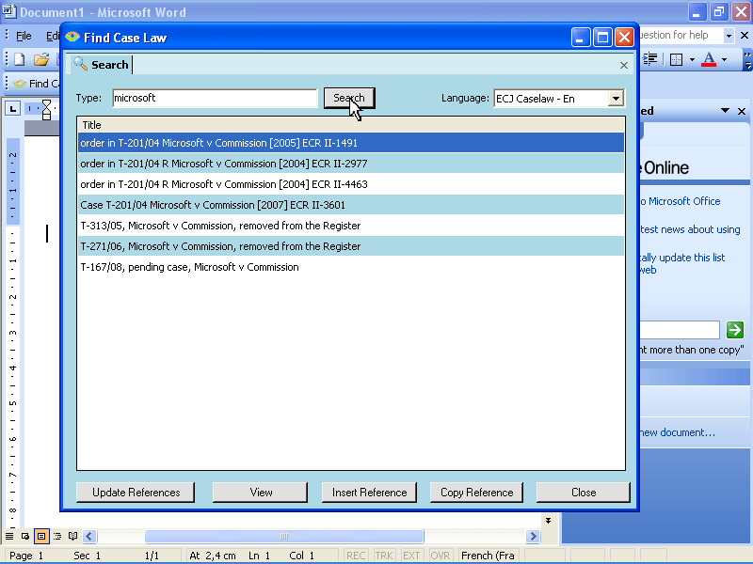Click the green arrow search go button
Screen dimensions: 753x564
click(x=735, y=330)
